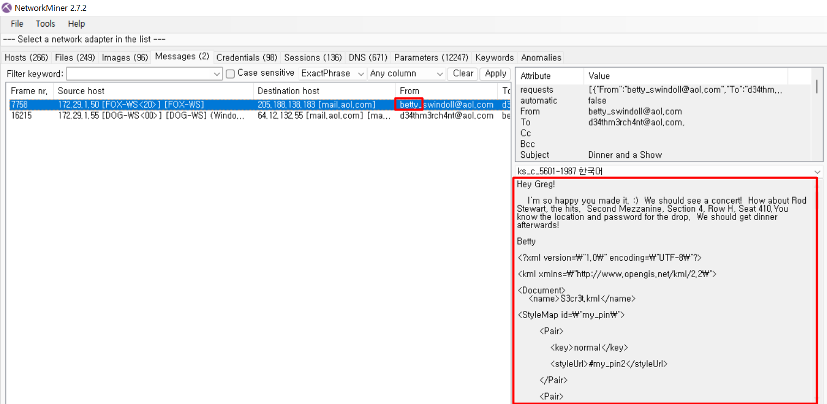Click destination host 64.12.132.55 cell

tap(324, 115)
